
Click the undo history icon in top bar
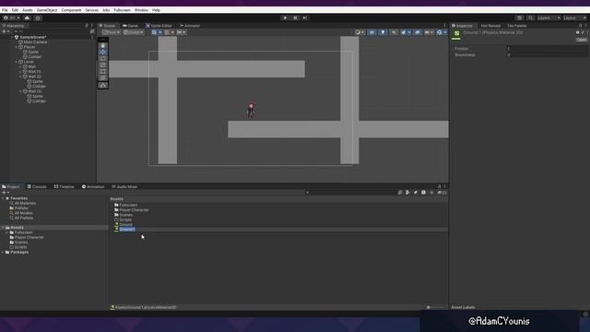519,18
